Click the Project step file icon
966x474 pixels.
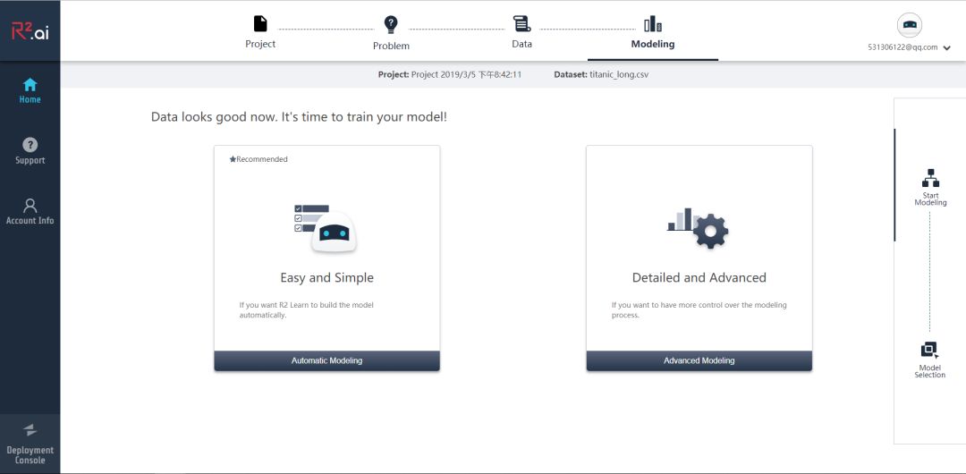260,24
